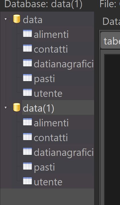Click table icon for utente under data

pos(27,93)
